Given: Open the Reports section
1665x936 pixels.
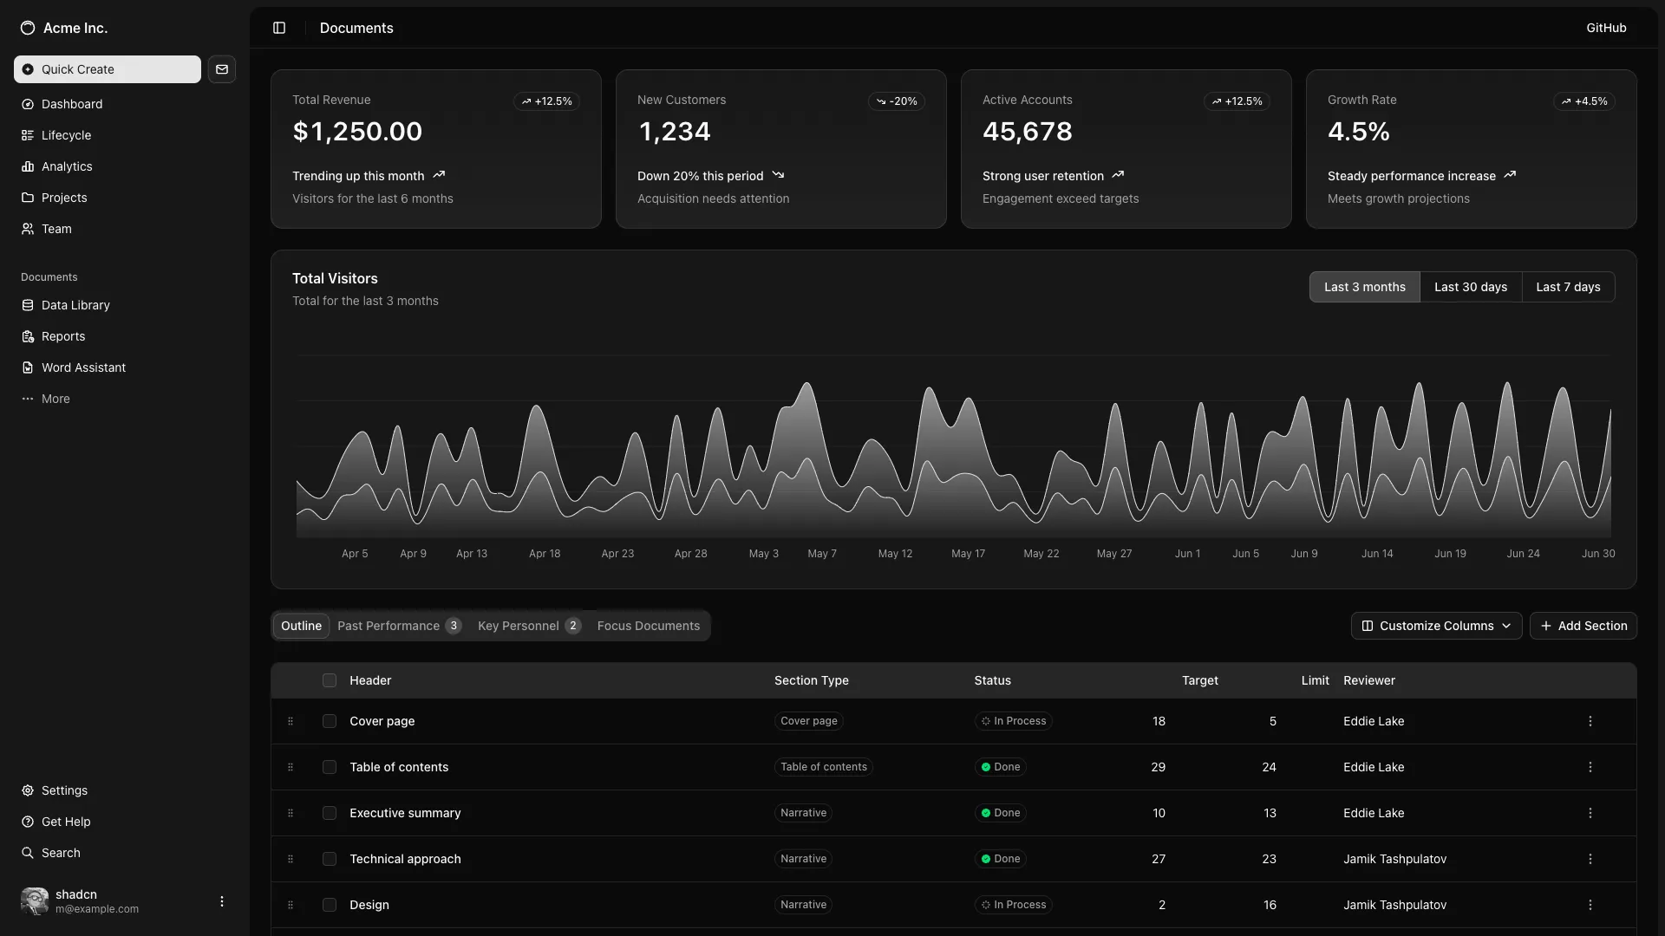Looking at the screenshot, I should click(62, 336).
